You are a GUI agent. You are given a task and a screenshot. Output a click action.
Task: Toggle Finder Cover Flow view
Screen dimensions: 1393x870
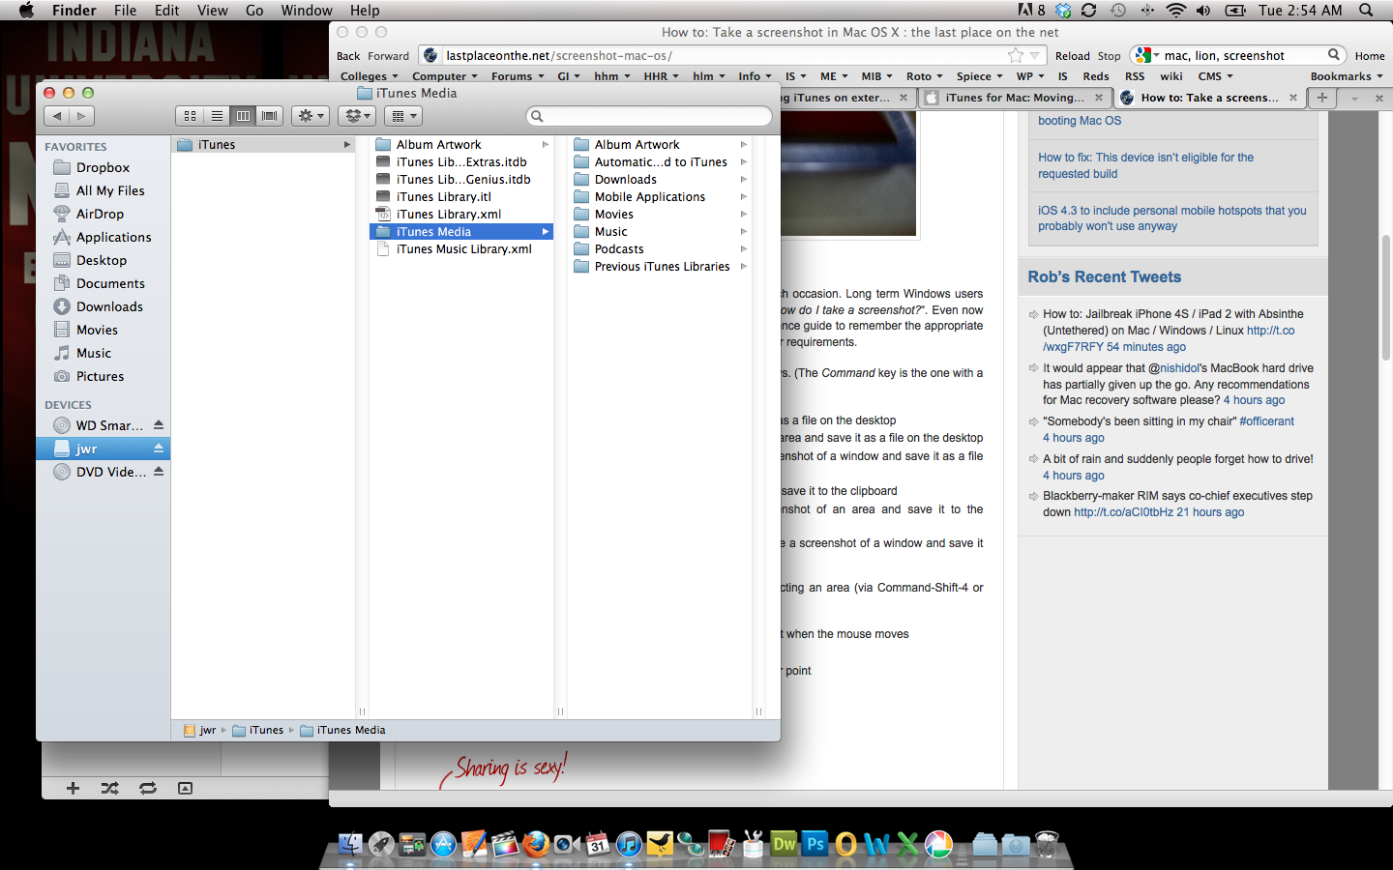click(270, 115)
